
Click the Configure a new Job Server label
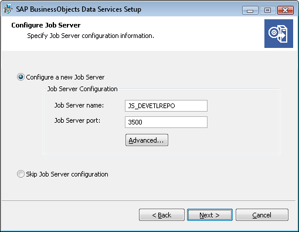65,77
